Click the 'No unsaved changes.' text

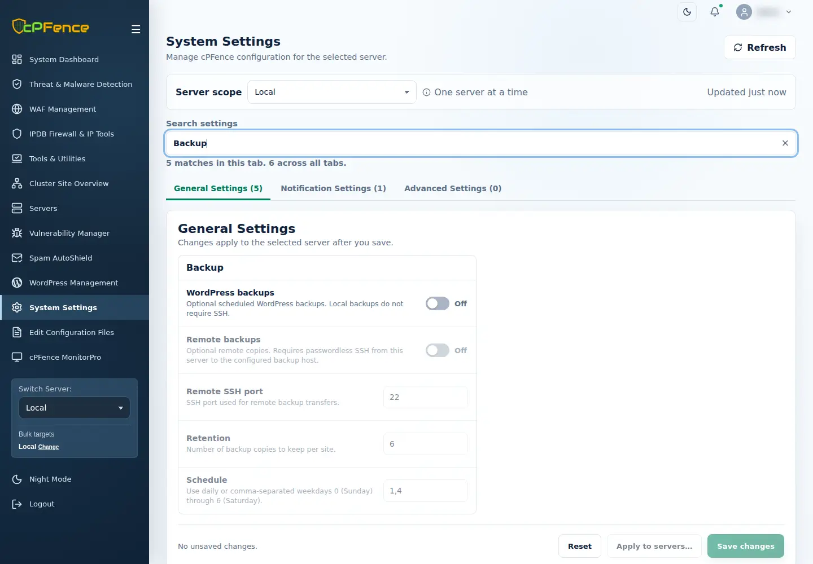point(217,546)
